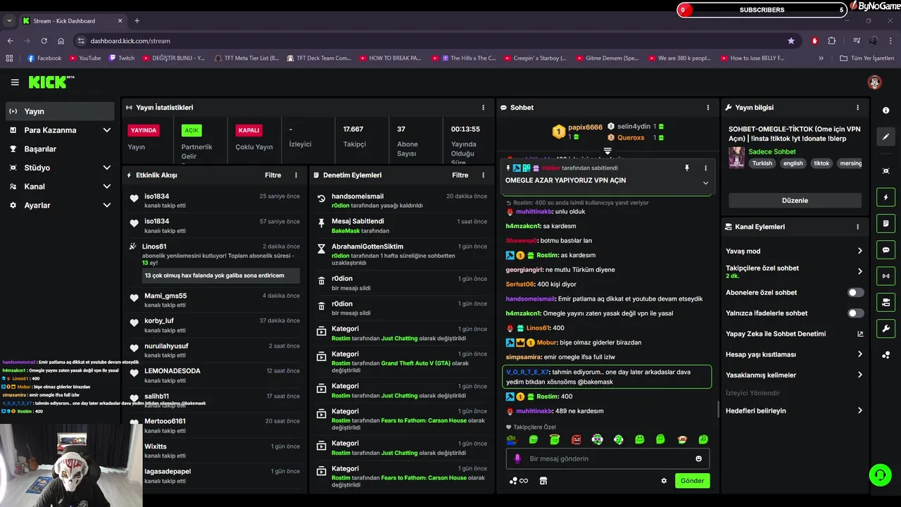Click papix6666 top gifter name
This screenshot has height=507, width=901.
coord(585,127)
